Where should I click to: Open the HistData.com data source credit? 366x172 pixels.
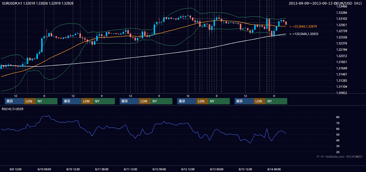[340, 157]
